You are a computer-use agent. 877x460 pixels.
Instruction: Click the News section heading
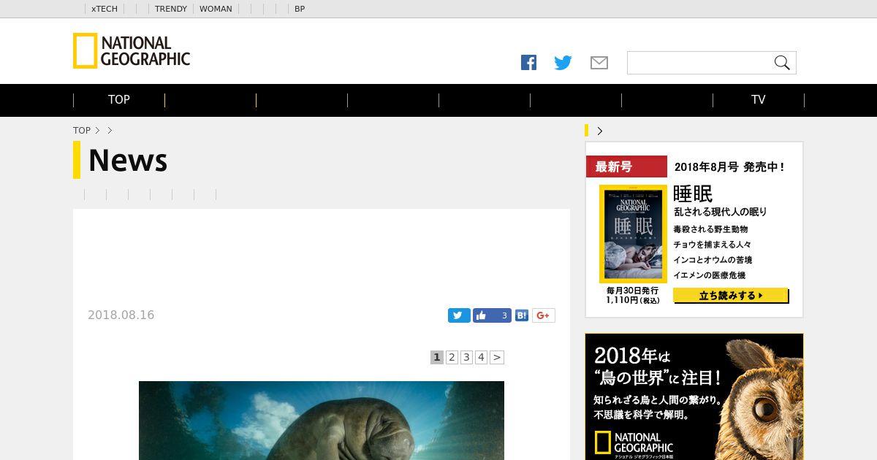pos(128,160)
